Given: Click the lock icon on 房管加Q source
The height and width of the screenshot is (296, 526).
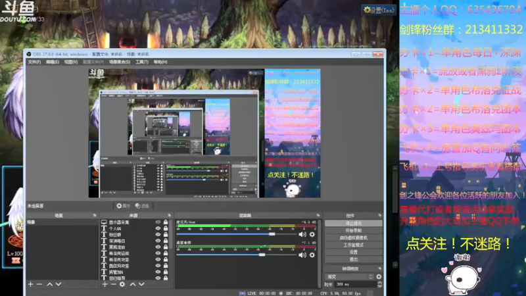Looking at the screenshot, I should [166, 272].
